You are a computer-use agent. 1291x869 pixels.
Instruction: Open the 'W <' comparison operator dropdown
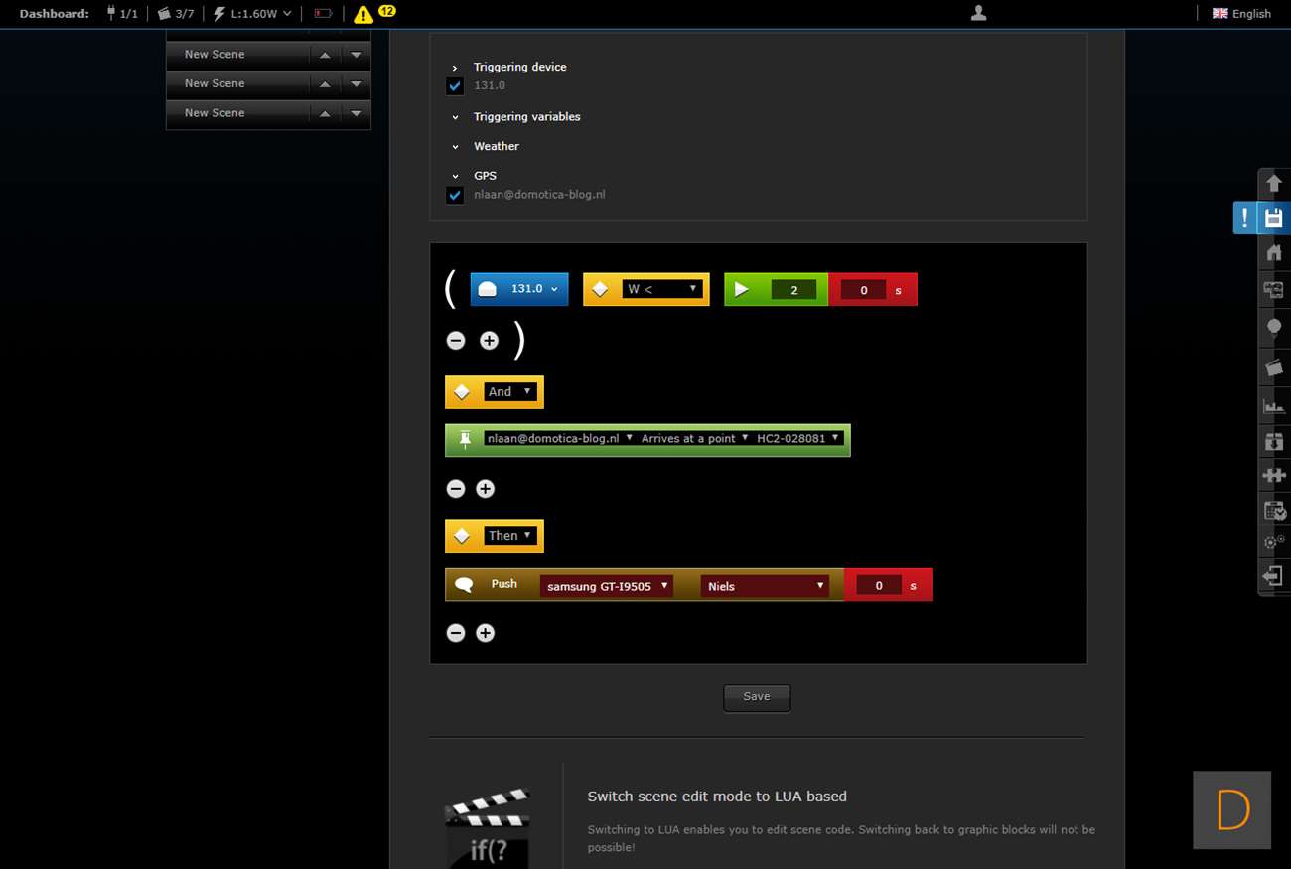[x=662, y=289]
